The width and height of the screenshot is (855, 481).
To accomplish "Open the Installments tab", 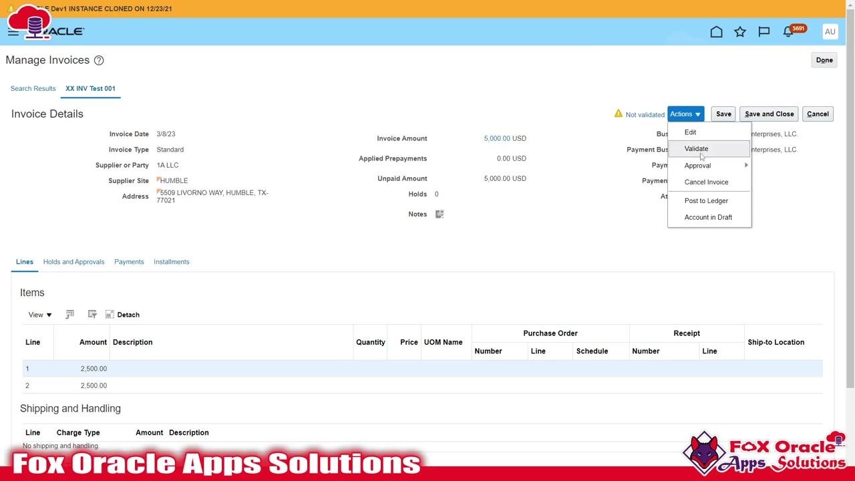I will pyautogui.click(x=171, y=262).
